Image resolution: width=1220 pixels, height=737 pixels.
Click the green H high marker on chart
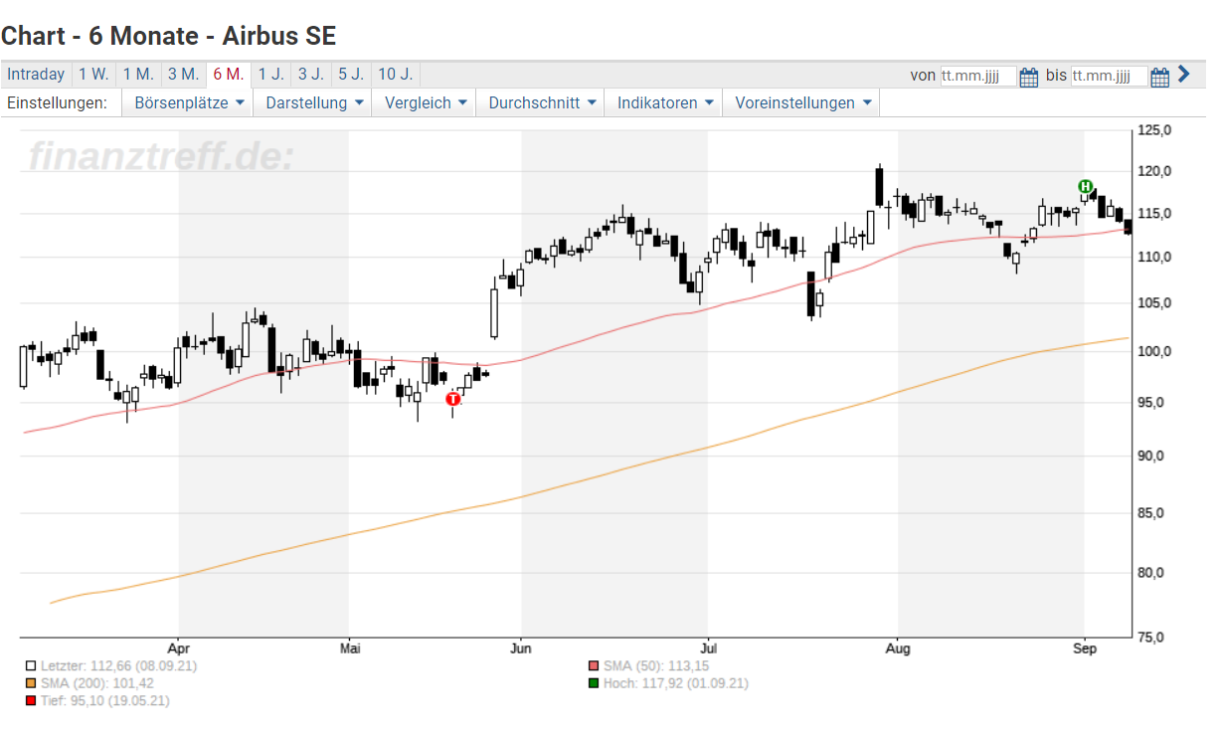tap(1085, 186)
